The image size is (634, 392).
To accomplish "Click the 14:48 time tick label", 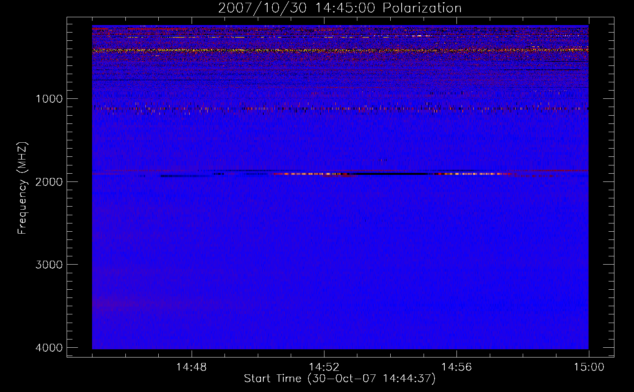I will coord(192,367).
